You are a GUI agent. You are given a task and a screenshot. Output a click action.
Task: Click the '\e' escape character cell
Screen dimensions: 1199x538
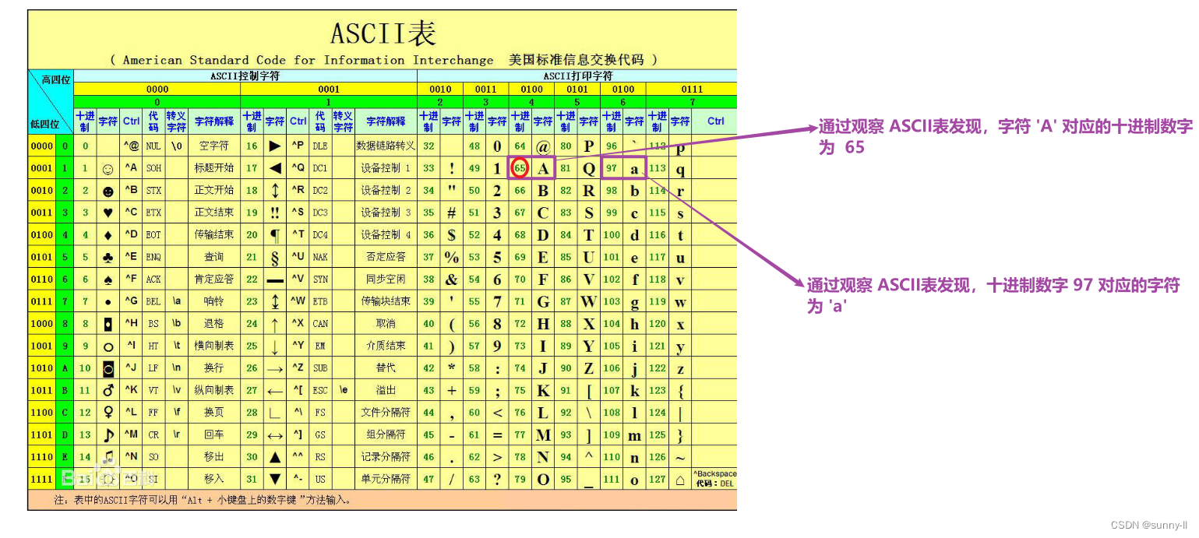[x=343, y=390]
